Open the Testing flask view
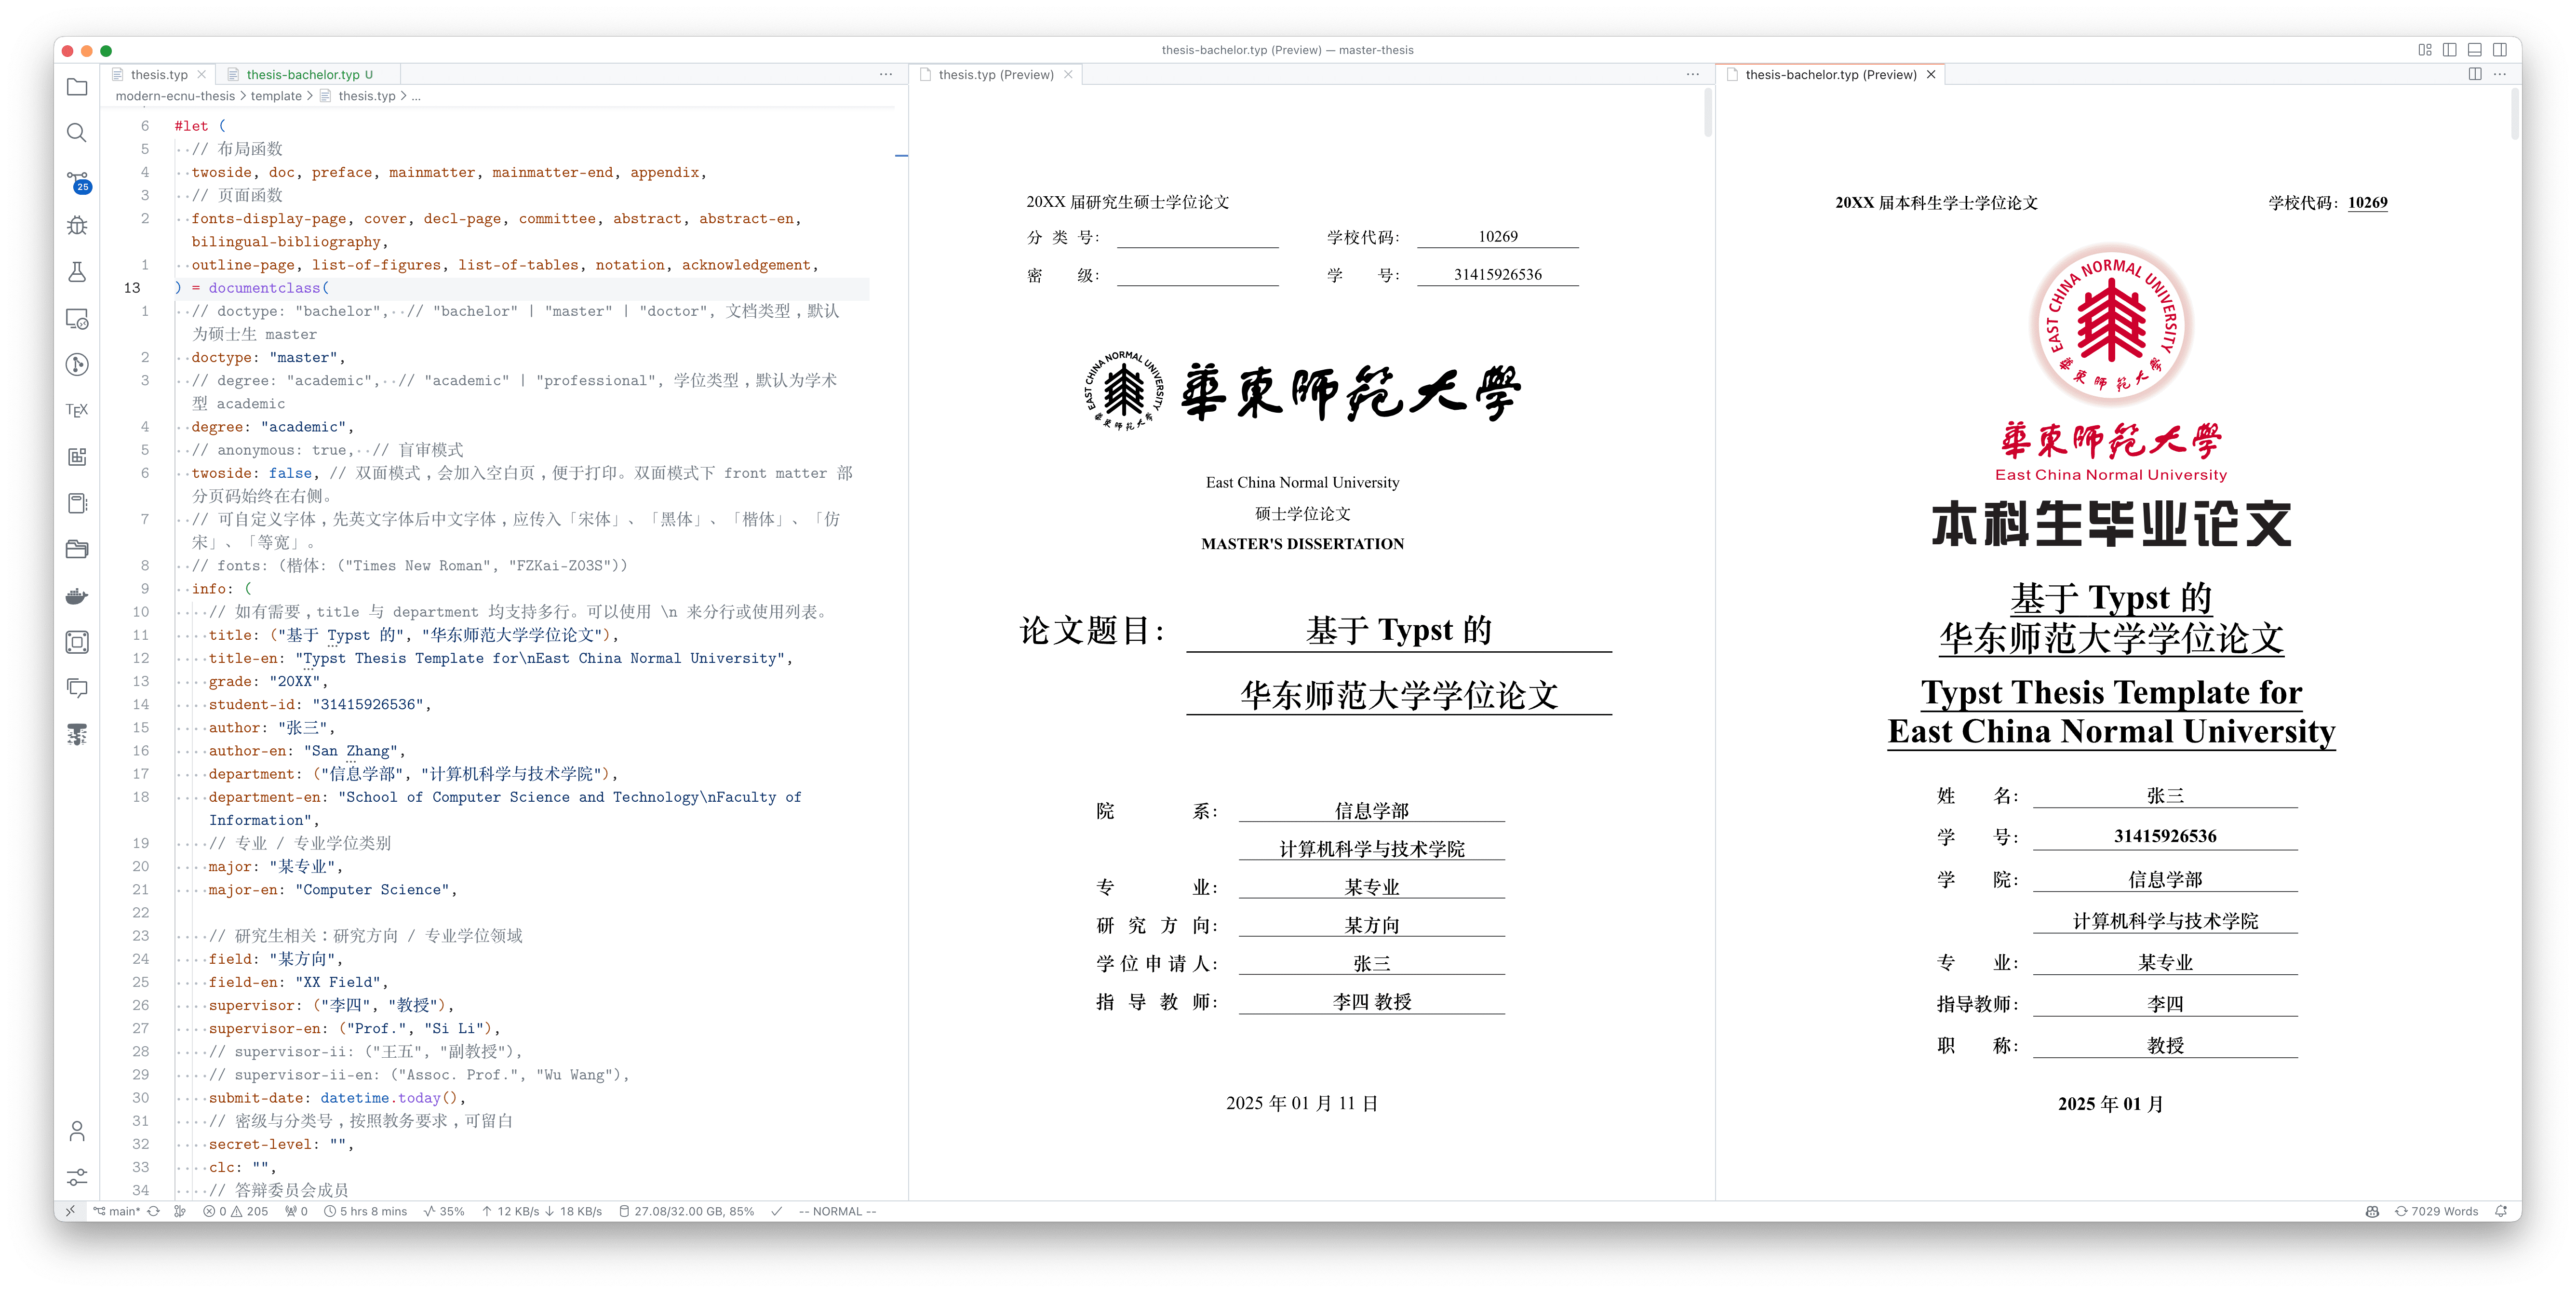The height and width of the screenshot is (1293, 2576). [x=77, y=272]
